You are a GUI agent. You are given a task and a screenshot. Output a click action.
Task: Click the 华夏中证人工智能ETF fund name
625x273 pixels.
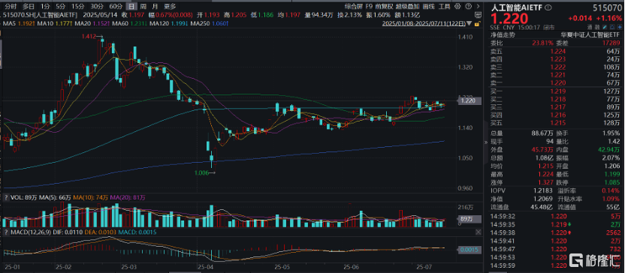(x=590, y=34)
